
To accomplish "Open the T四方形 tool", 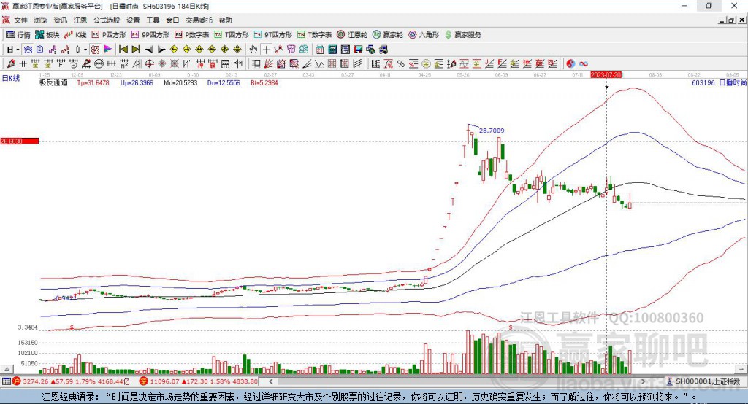I will coord(232,35).
